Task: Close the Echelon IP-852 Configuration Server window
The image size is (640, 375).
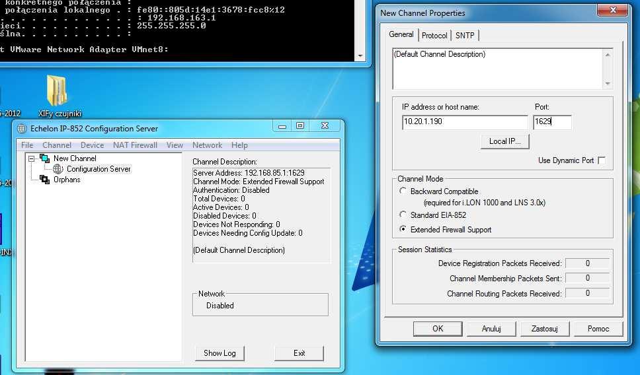Action: click(x=325, y=125)
